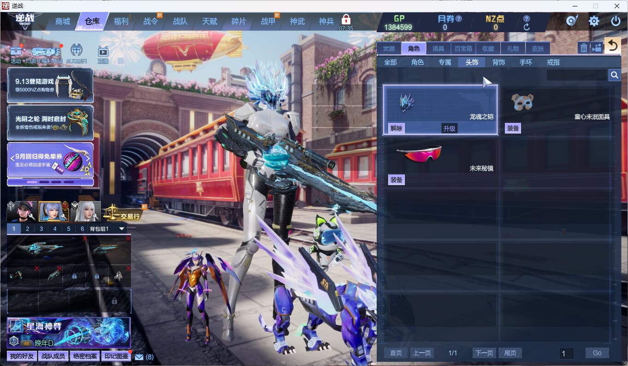The height and width of the screenshot is (366, 628).
Task: Open 绝密档案 secret files
Action: tap(85, 356)
